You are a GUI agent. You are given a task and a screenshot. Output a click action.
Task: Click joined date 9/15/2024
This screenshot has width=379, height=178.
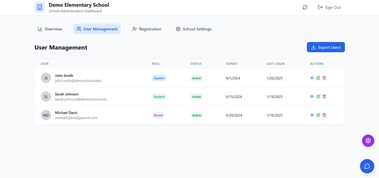point(234,97)
